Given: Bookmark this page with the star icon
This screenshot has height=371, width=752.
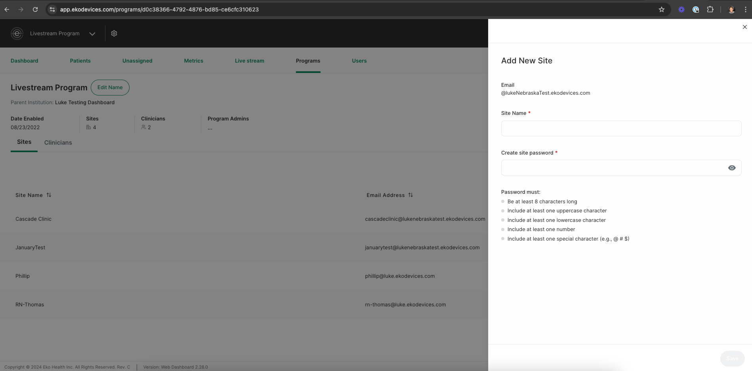Looking at the screenshot, I should pyautogui.click(x=661, y=10).
